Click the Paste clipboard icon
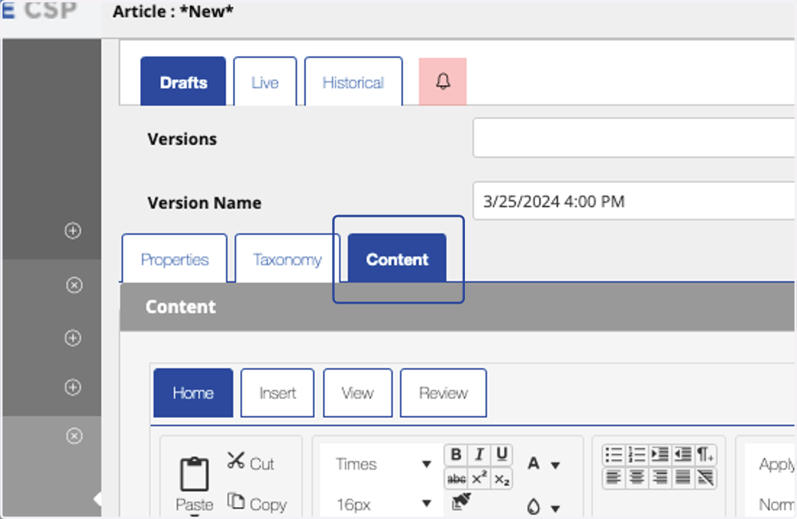This screenshot has width=797, height=519. pyautogui.click(x=195, y=474)
